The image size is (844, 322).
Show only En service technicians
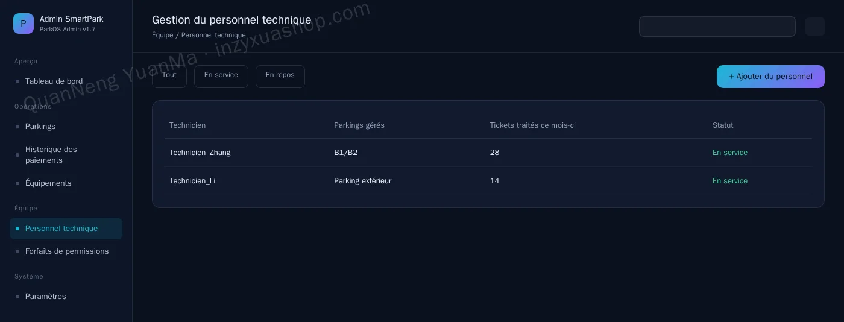click(x=221, y=76)
